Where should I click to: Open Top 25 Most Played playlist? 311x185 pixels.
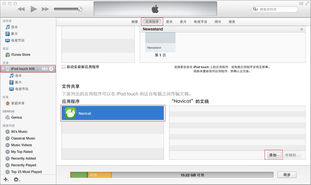(x=23, y=172)
